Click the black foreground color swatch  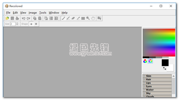pos(165,63)
